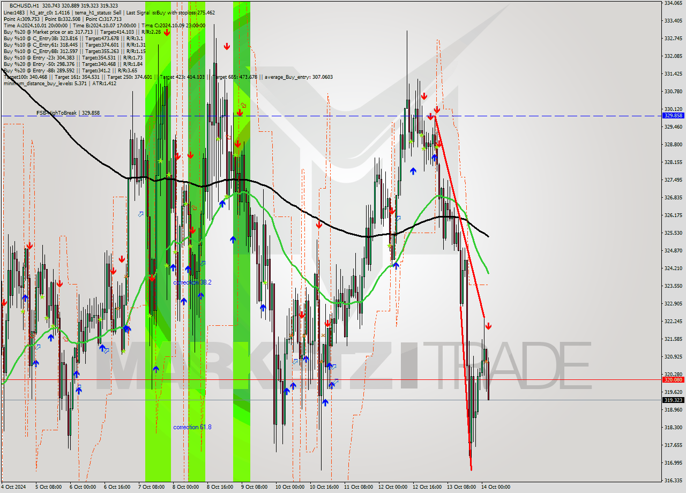Click the 'Target100: 340.468' targets line

[168, 77]
